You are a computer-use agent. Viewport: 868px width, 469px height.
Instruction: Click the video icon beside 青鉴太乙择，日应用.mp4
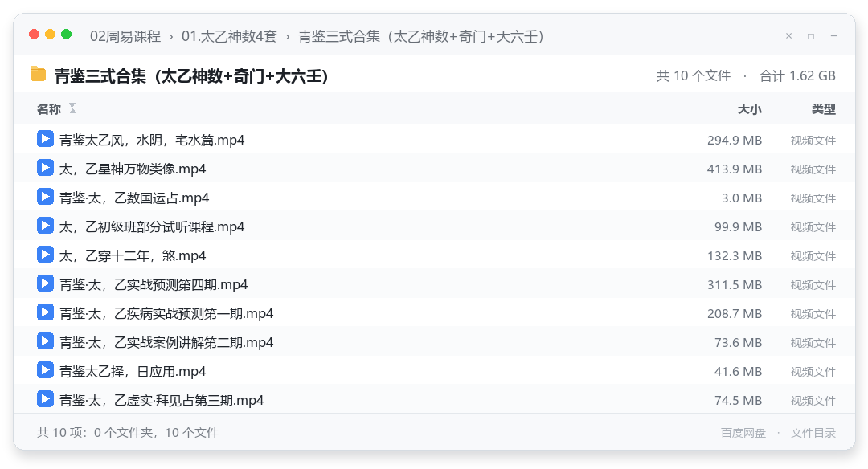tap(45, 370)
